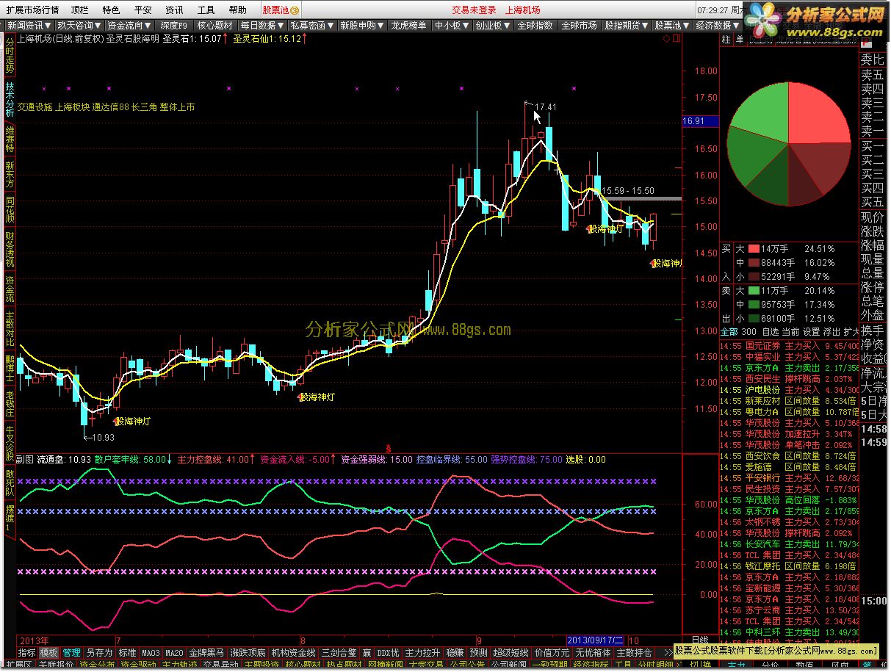Select the 300 filter in trade list
Screen dimensions: 891x672
(749, 331)
